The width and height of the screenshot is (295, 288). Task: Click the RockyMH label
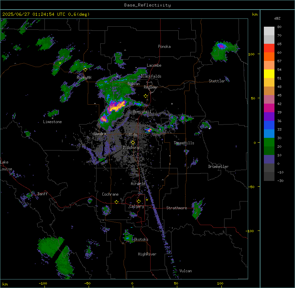click(x=84, y=78)
